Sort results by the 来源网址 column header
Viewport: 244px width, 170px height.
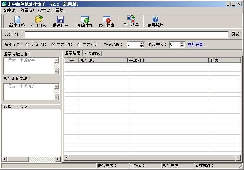click(x=168, y=61)
